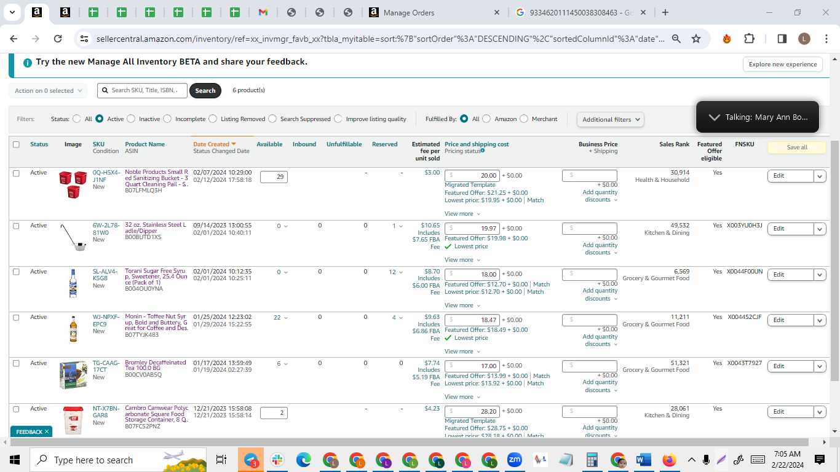This screenshot has height=472, width=840.
Task: Open the Additional filters dropdown
Action: [x=611, y=119]
